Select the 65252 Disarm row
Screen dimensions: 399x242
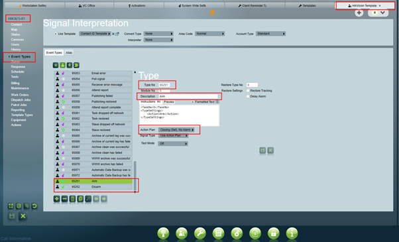(93, 187)
